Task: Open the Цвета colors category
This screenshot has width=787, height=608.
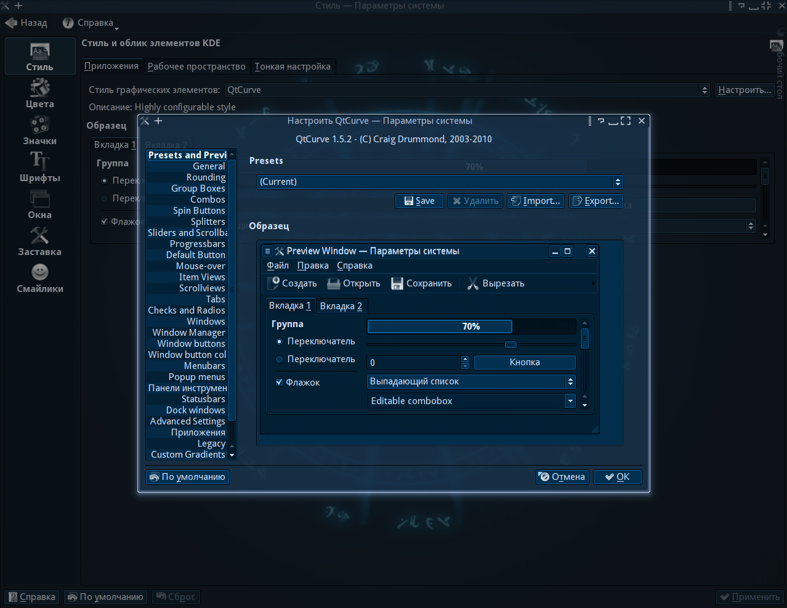Action: pyautogui.click(x=39, y=93)
